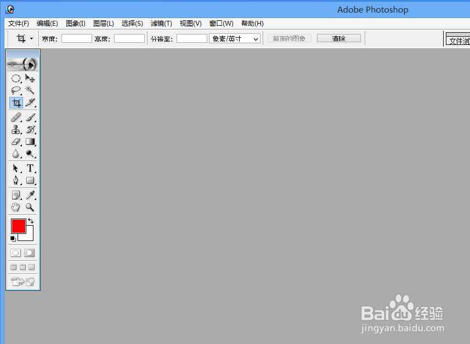470x344 pixels.
Task: Click the 宽度 input field
Action: (77, 38)
